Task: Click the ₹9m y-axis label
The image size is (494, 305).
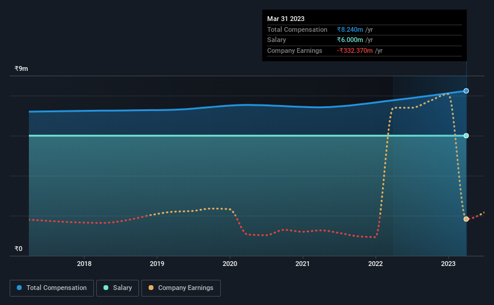Action: tap(21, 68)
